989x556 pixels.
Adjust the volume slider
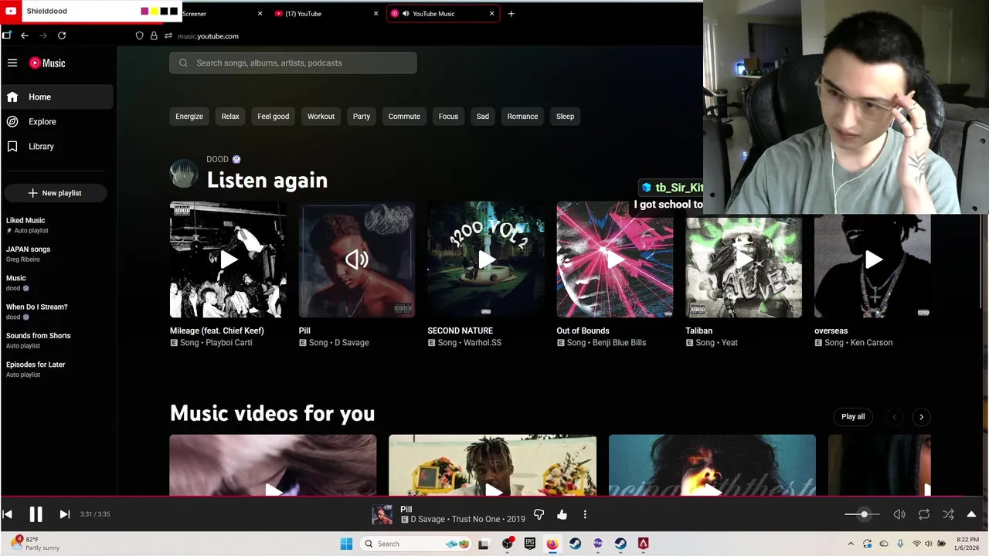tap(864, 514)
